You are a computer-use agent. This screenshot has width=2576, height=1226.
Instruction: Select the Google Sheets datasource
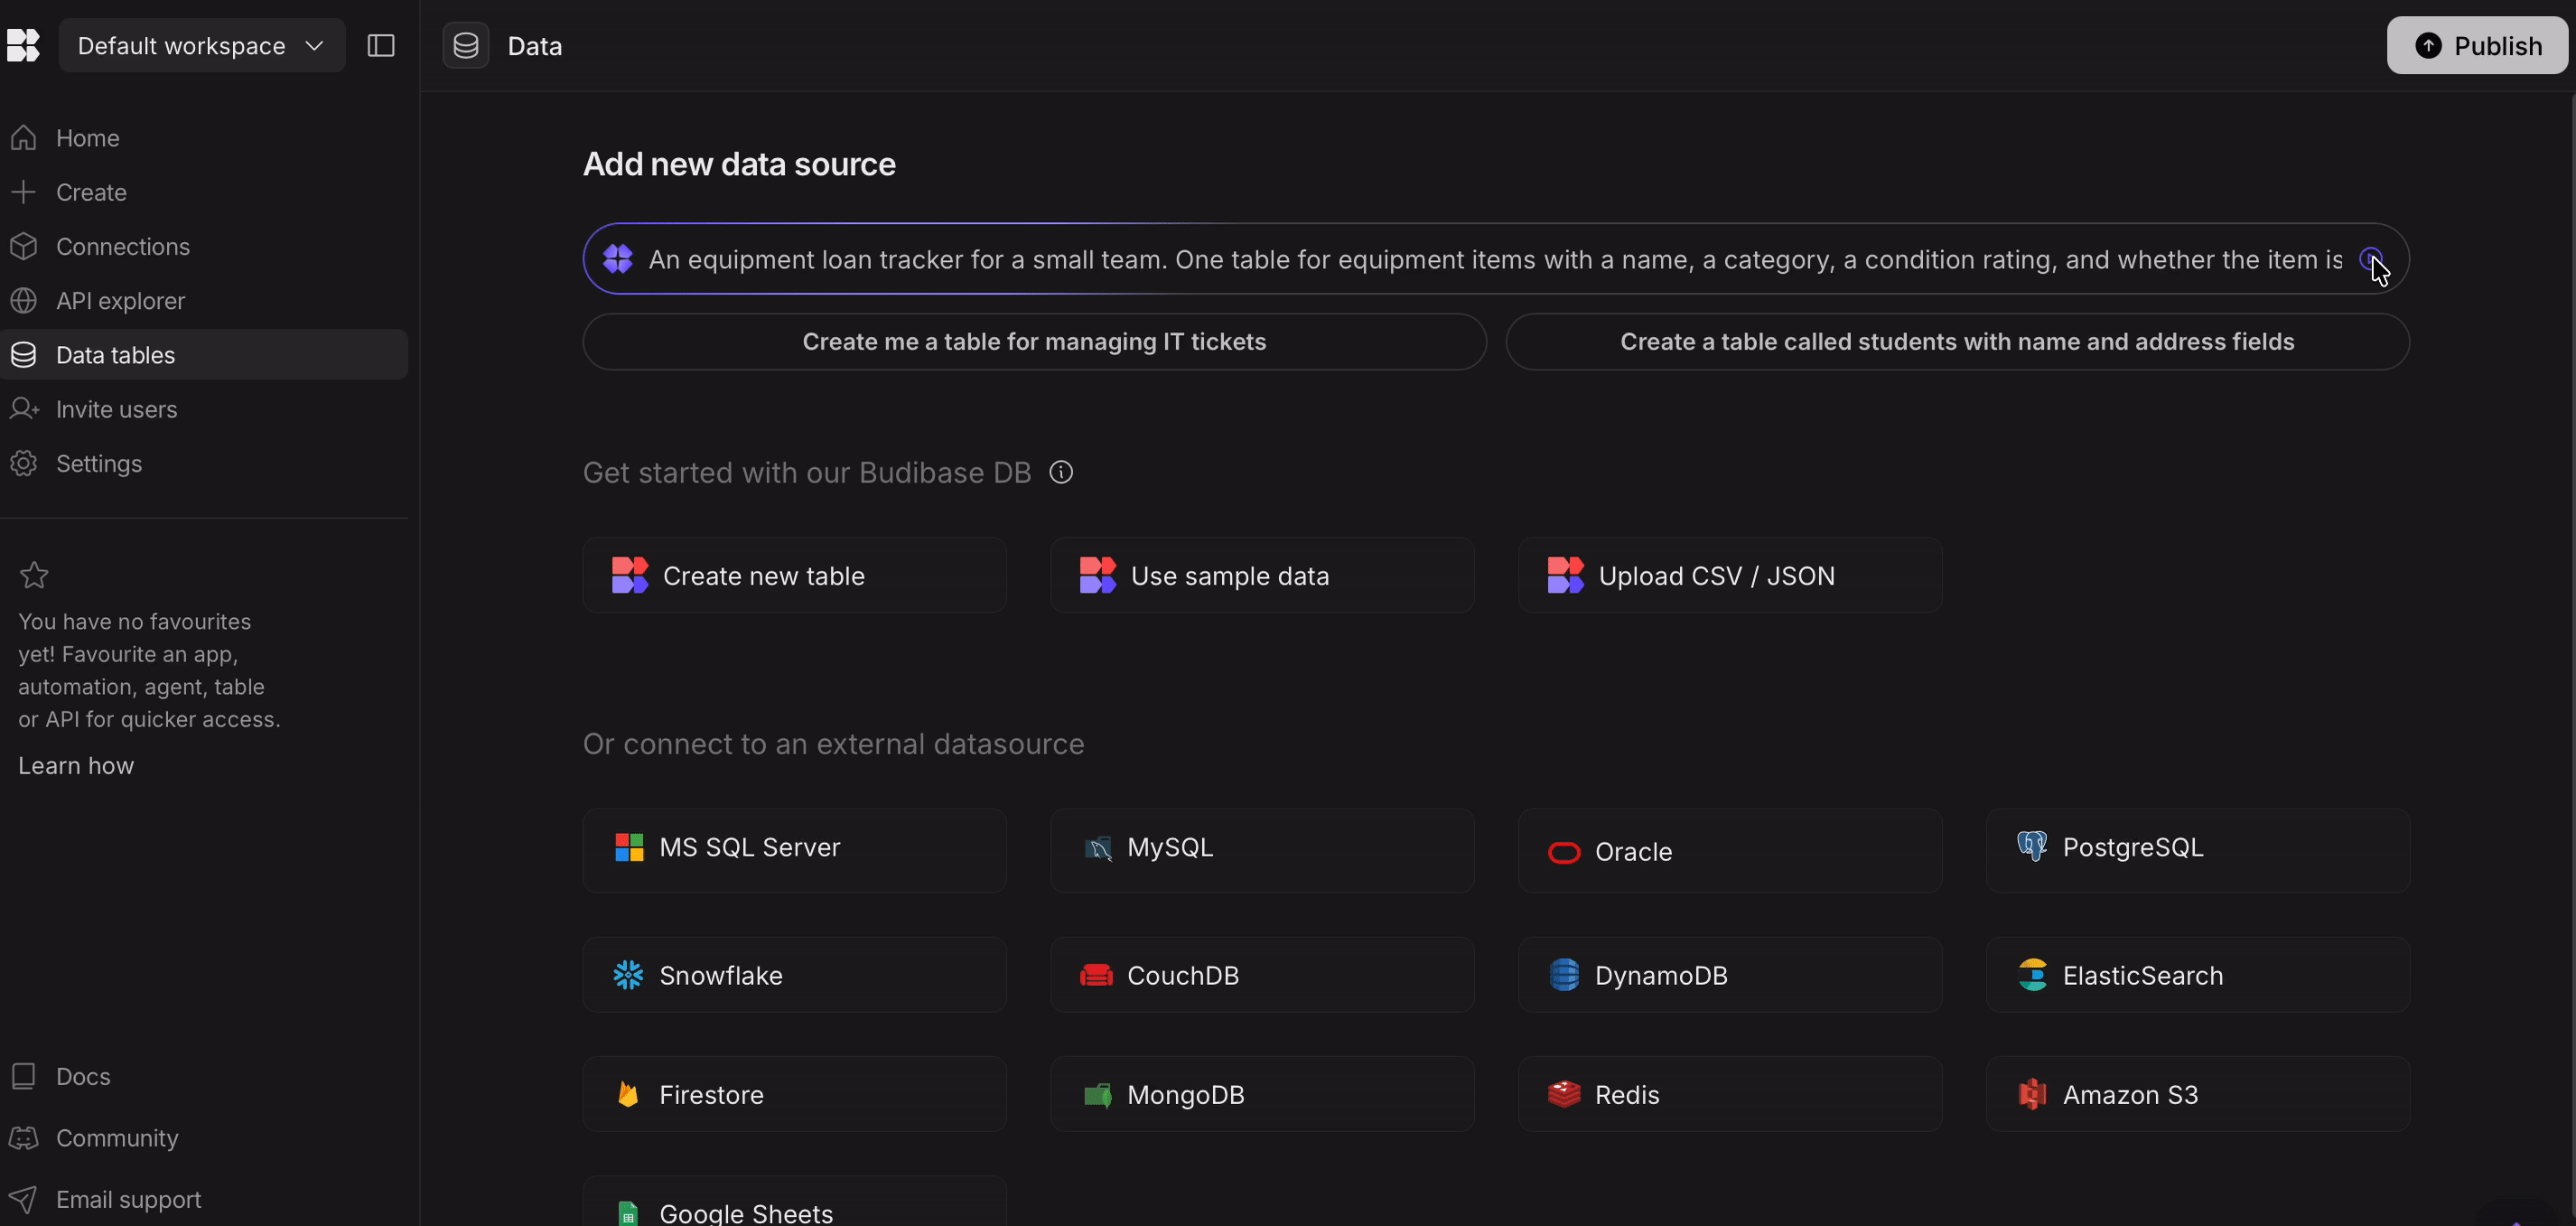(x=795, y=1201)
